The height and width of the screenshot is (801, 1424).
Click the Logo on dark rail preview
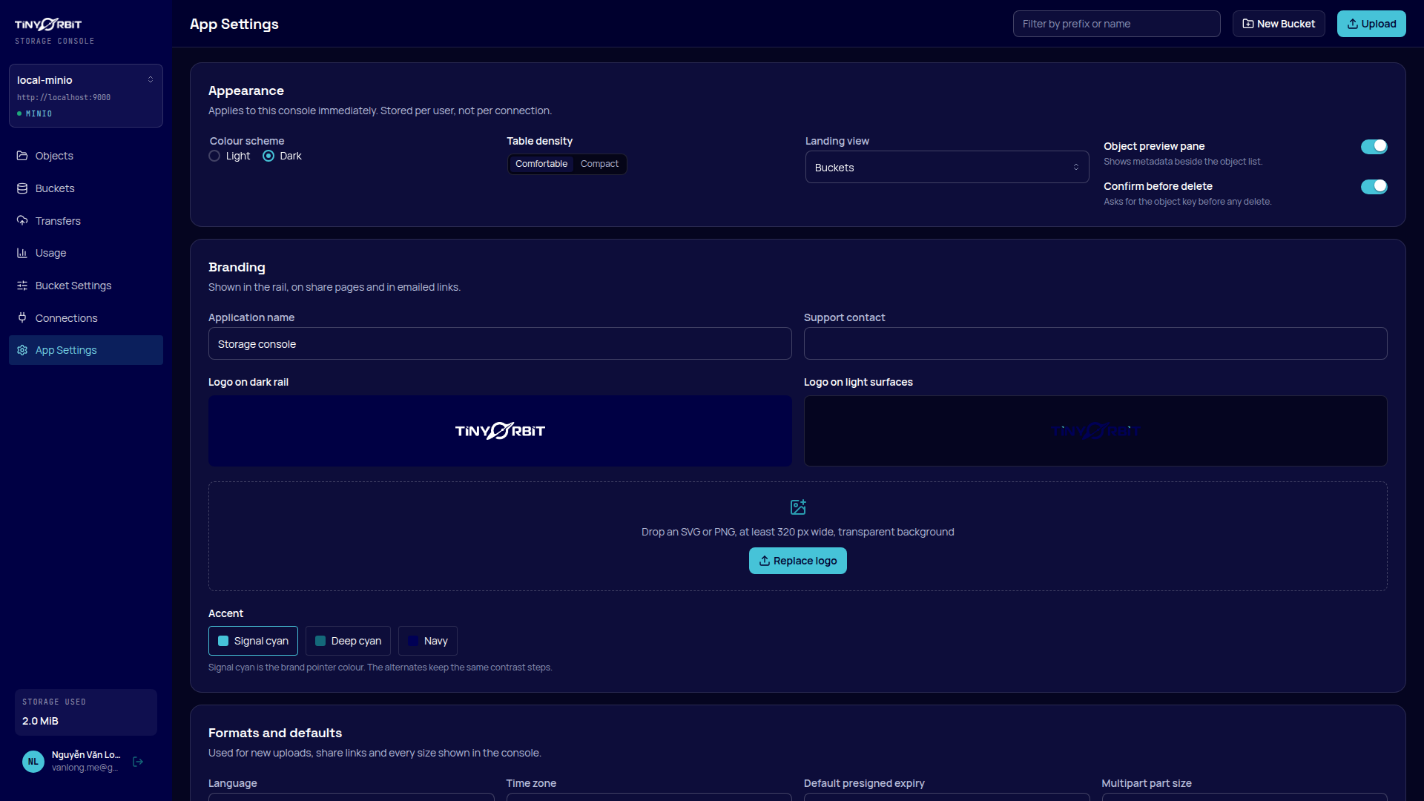pos(500,431)
